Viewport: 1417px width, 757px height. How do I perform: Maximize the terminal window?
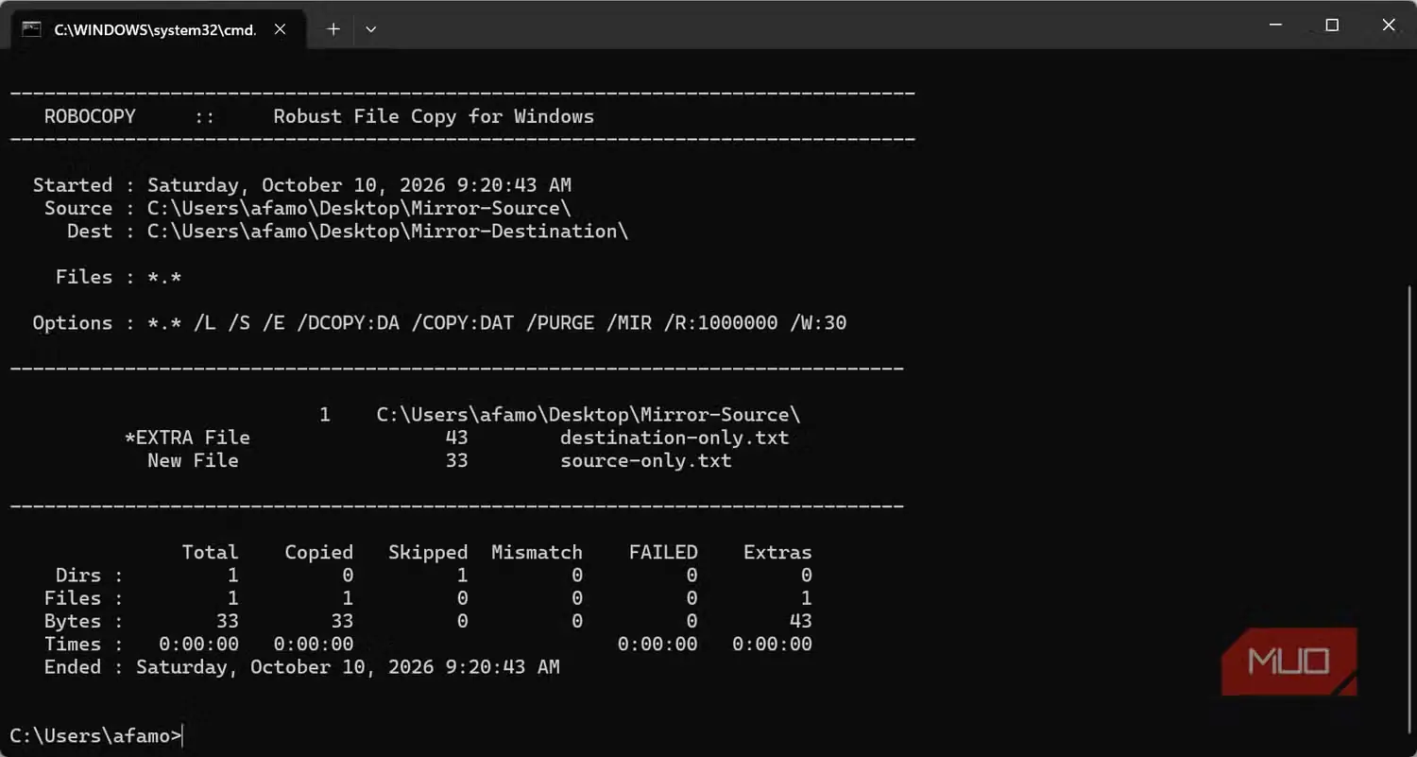[1332, 26]
